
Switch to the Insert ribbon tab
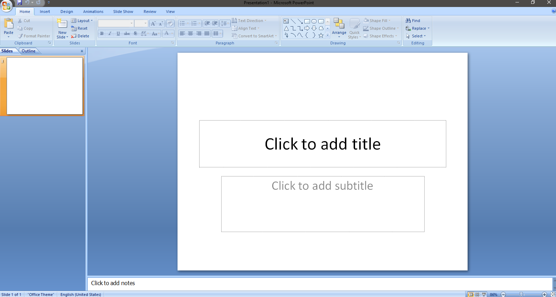tap(45, 12)
